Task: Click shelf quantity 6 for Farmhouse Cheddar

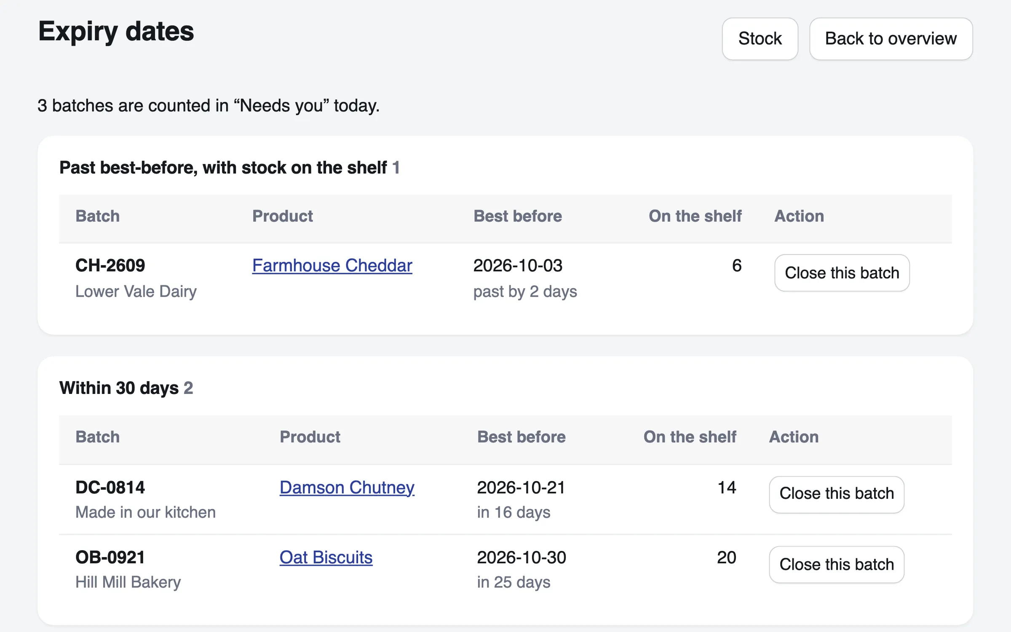Action: pos(736,265)
